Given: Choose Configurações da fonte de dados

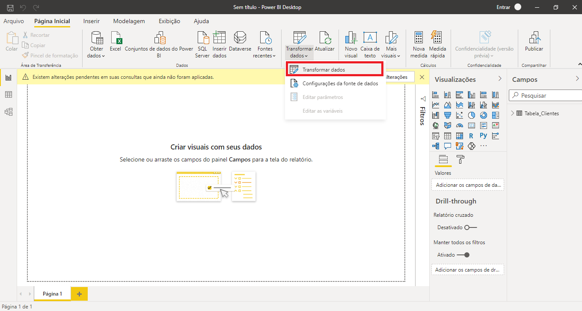Looking at the screenshot, I should 335,84.
